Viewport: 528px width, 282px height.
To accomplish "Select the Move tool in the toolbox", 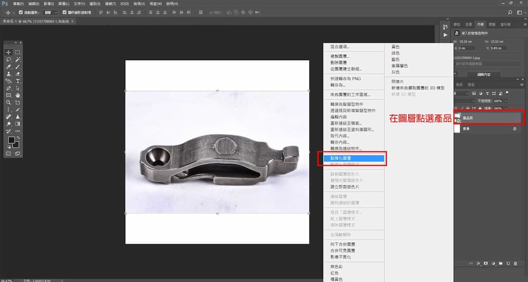I will click(8, 52).
